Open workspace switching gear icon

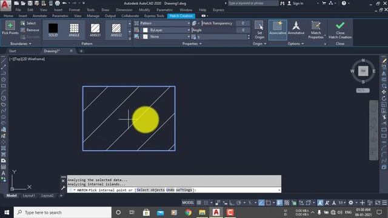pyautogui.click(x=351, y=203)
